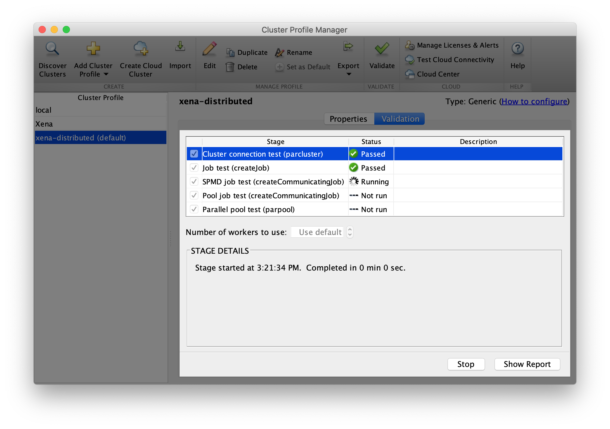Click the dashes icon for Parallel pool test
Image resolution: width=610 pixels, height=429 pixels.
[354, 209]
